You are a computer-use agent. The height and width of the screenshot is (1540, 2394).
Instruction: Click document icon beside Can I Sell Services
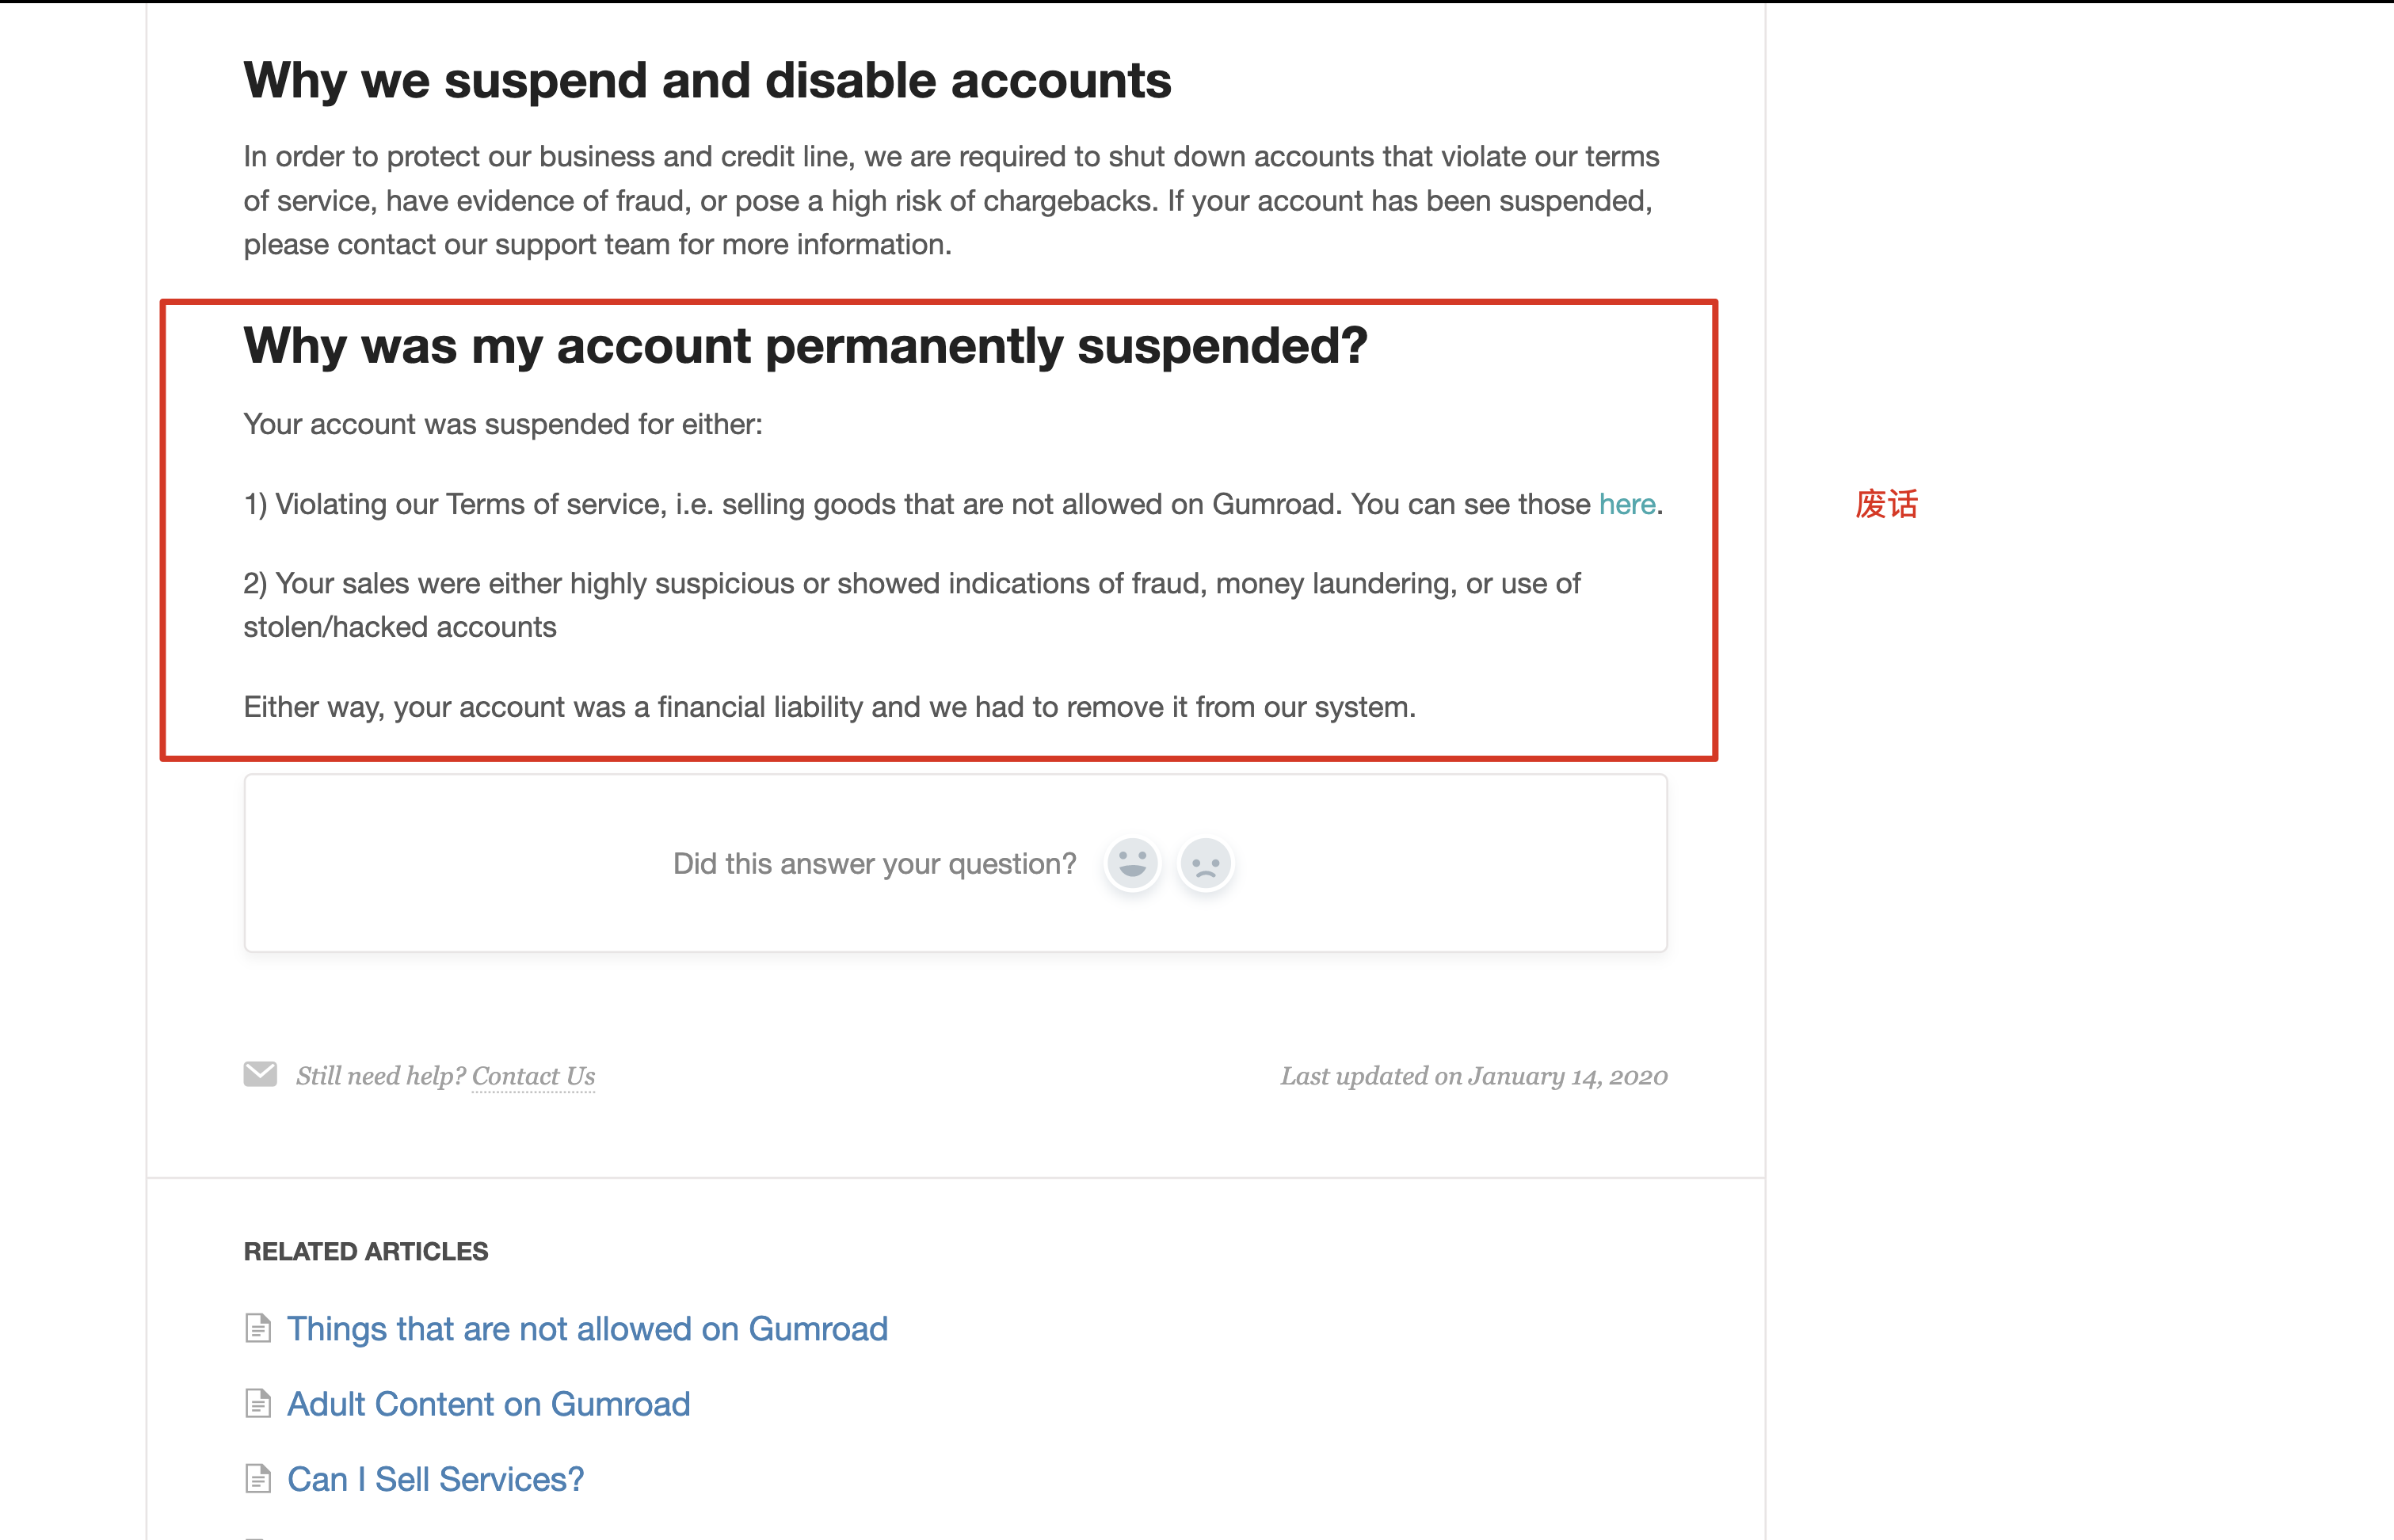(258, 1479)
